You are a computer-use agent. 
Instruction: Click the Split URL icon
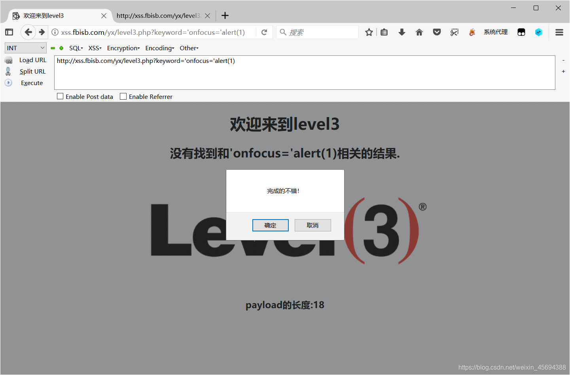pos(8,71)
